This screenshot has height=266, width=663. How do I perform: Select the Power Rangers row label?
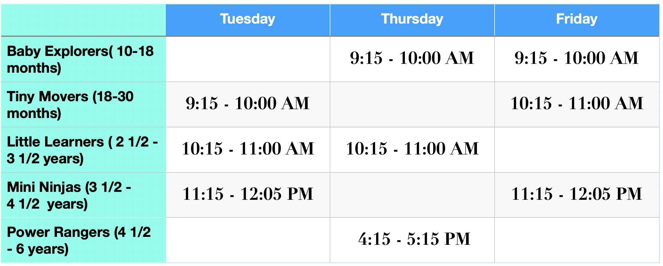[x=79, y=240]
